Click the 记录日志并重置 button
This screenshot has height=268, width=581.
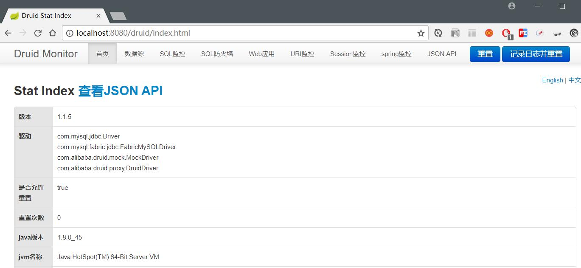pos(536,54)
